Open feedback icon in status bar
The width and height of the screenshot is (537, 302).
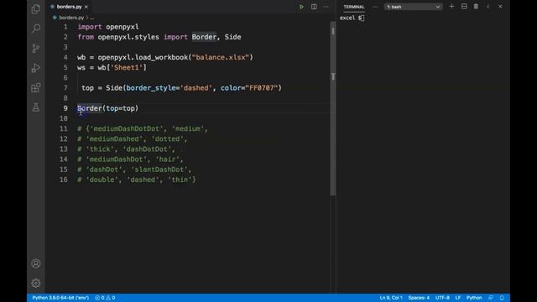491,298
